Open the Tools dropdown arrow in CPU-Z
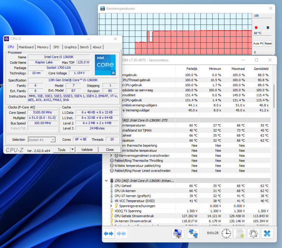Screen dimensions: 282x248 click(x=72, y=150)
